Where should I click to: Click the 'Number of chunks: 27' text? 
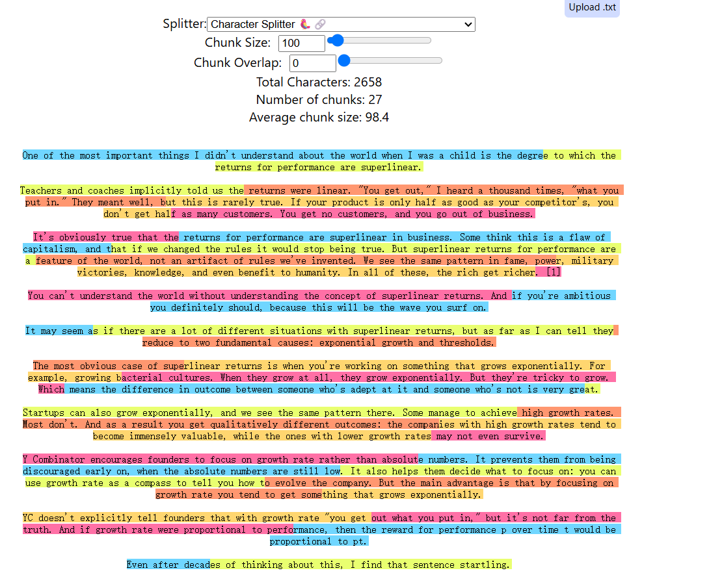click(319, 100)
